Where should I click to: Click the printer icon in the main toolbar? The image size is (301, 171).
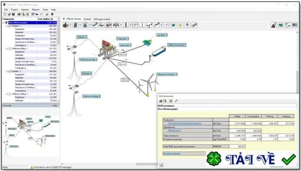tap(19, 14)
